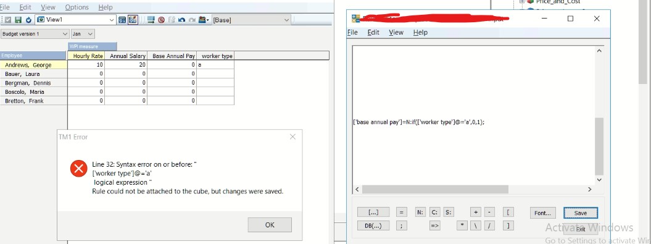
Task: Click the red error icon in TM1 Error
Action: click(78, 169)
